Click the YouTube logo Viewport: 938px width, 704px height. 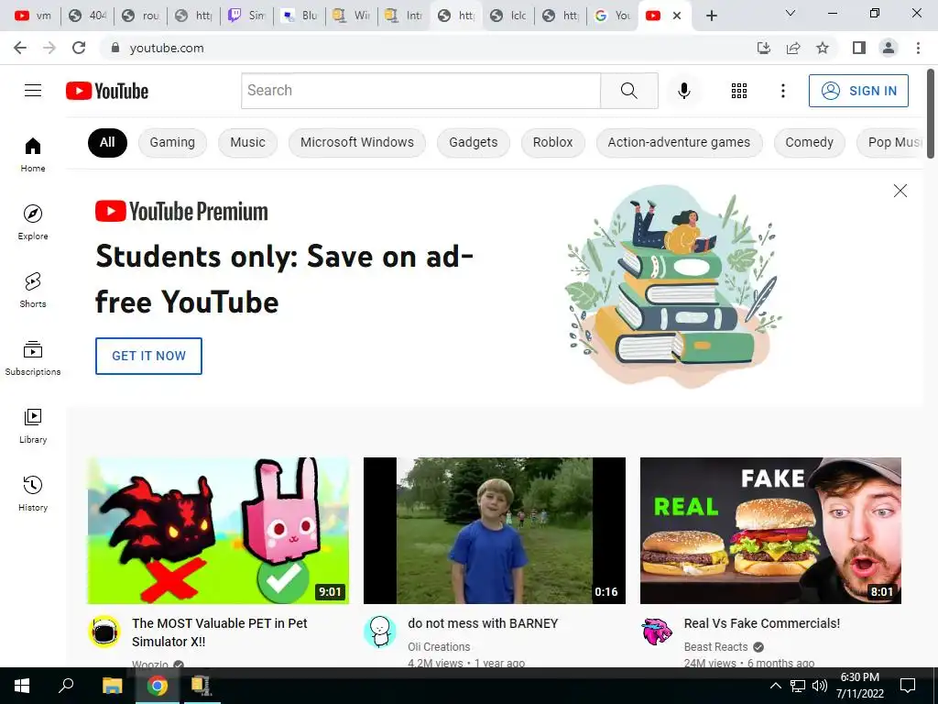(x=107, y=91)
